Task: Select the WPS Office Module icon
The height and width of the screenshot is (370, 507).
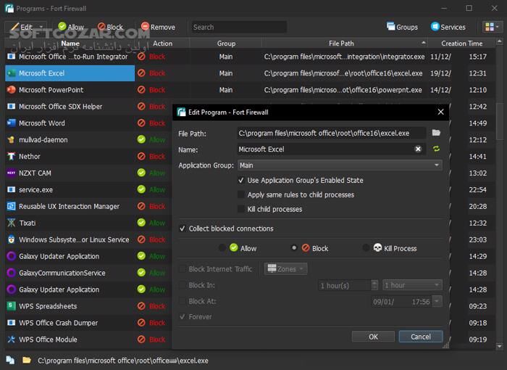Action: [12, 340]
